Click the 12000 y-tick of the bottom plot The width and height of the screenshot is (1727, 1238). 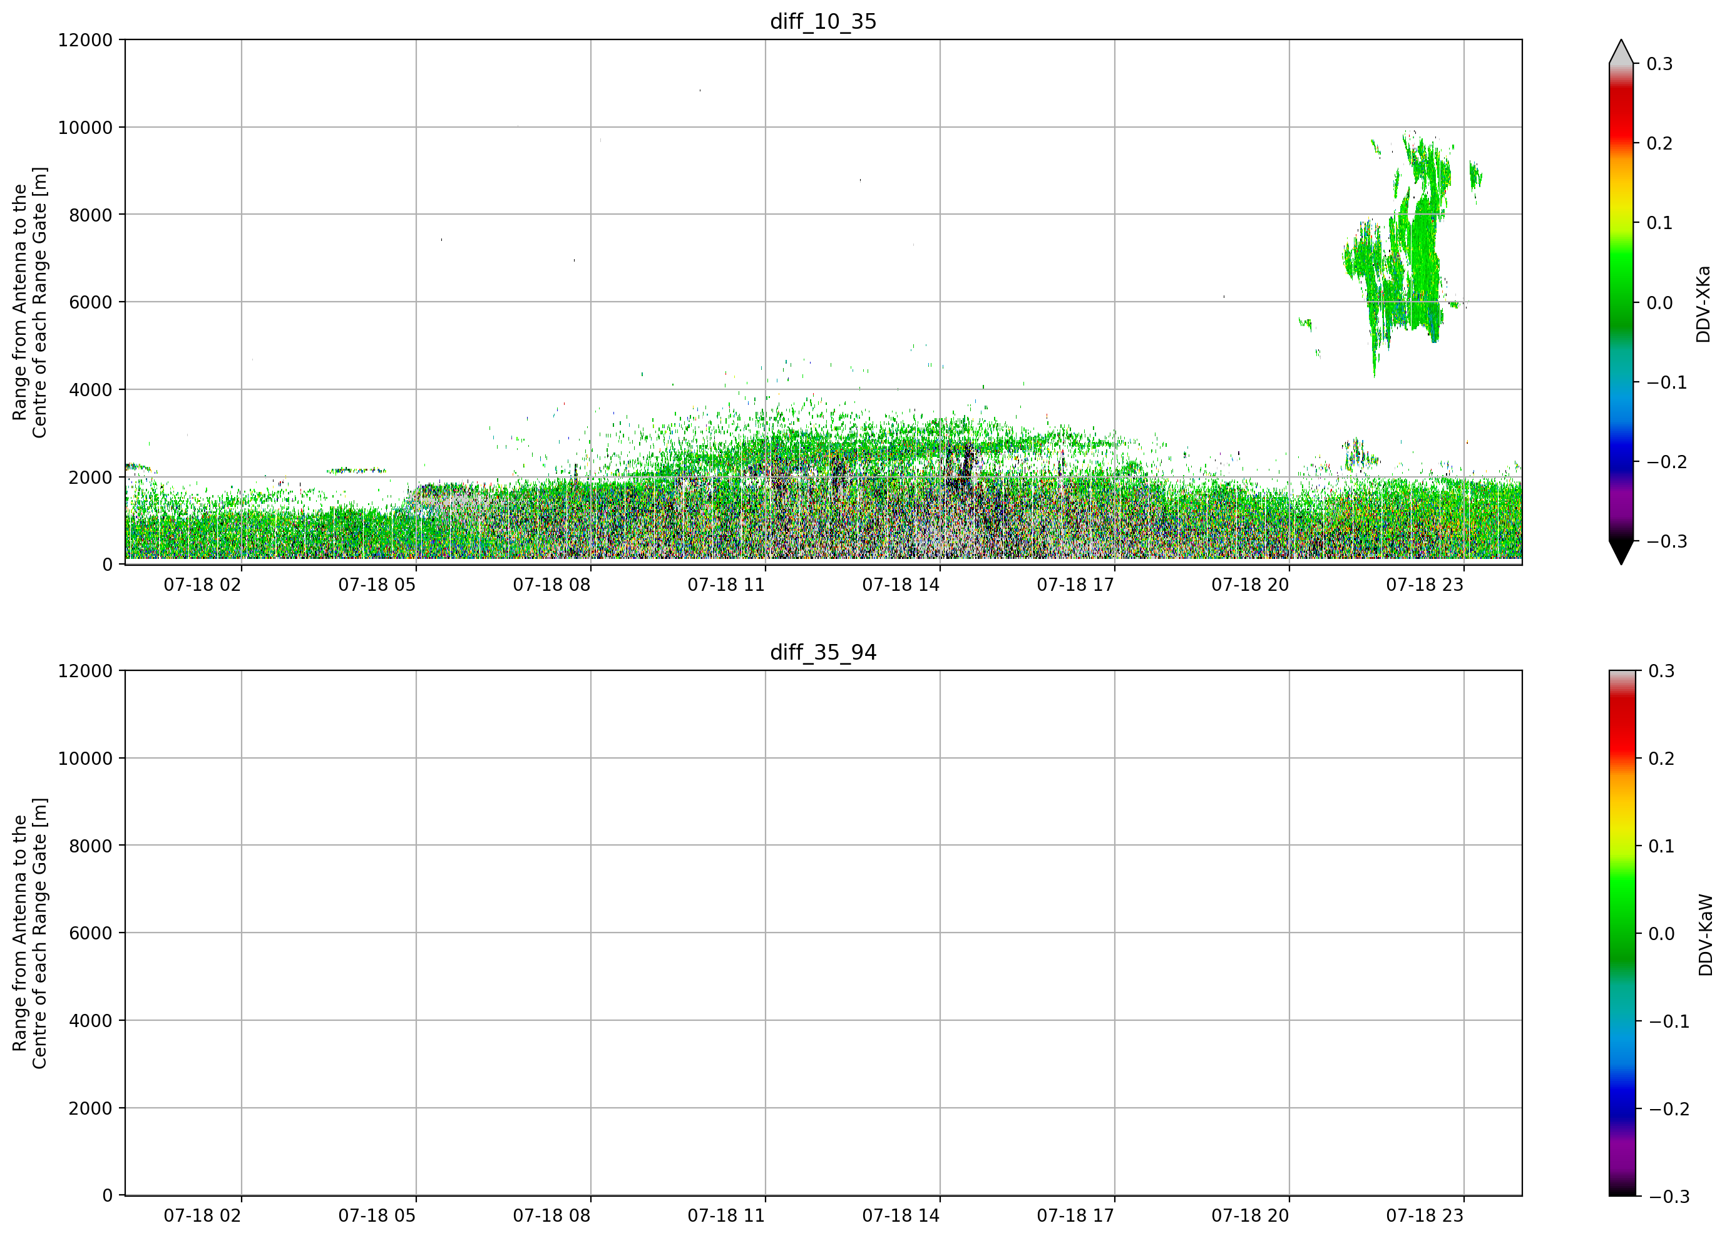(x=85, y=671)
